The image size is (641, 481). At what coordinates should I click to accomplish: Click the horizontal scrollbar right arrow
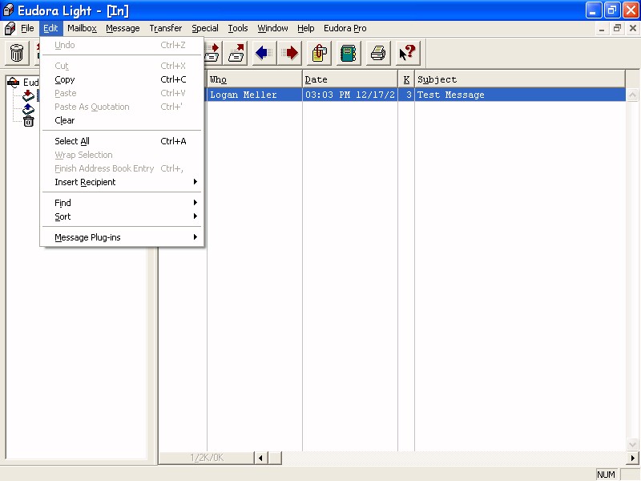click(x=632, y=458)
